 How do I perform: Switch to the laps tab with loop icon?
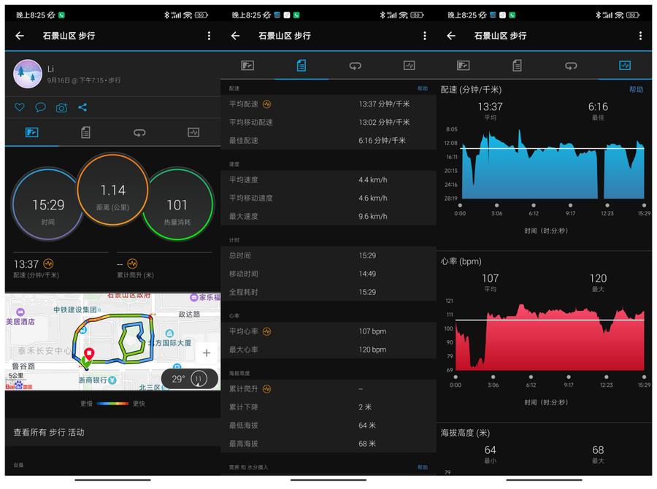[x=139, y=133]
